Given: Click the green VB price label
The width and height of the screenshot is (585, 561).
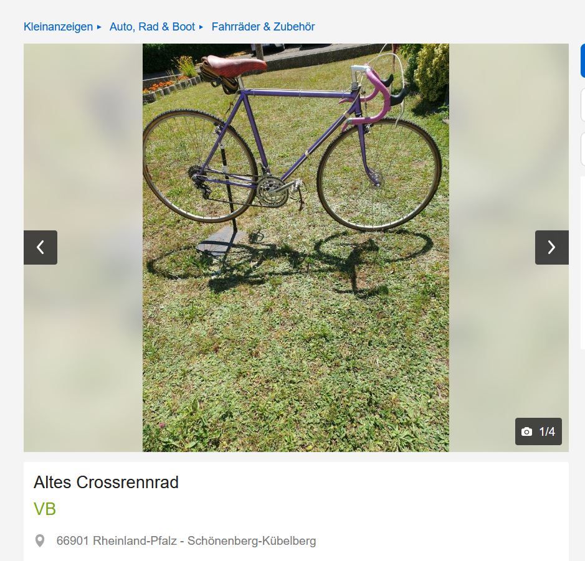Looking at the screenshot, I should click(45, 509).
